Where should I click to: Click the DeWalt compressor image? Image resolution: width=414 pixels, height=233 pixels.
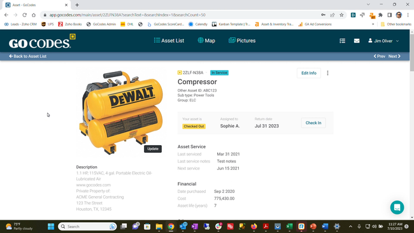[x=122, y=112]
